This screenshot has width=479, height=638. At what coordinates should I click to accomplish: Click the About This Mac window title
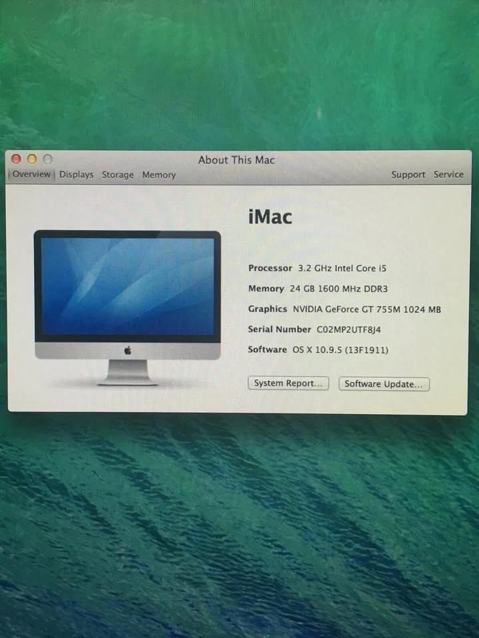point(236,160)
